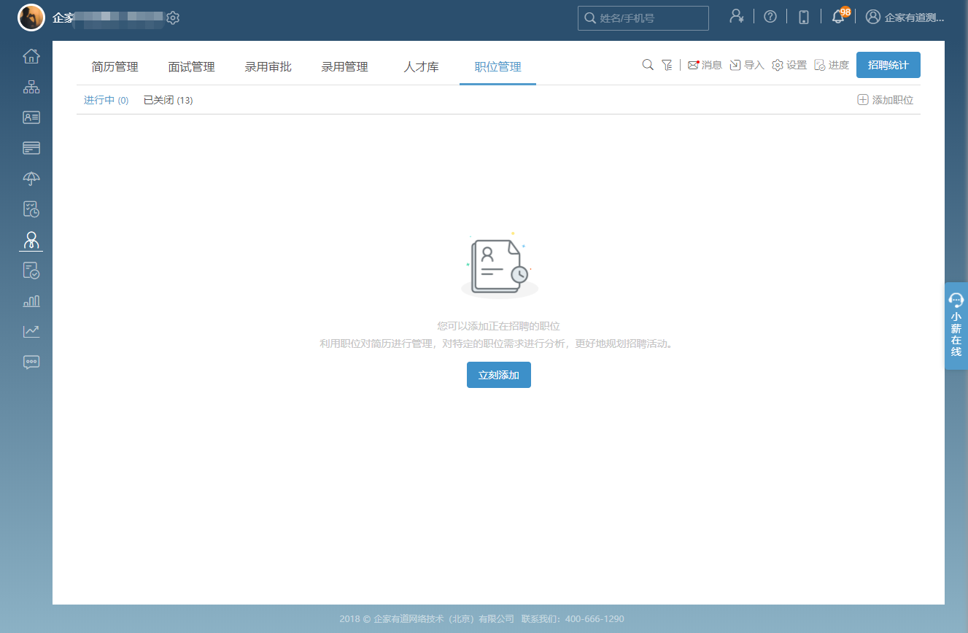The image size is (968, 633).
Task: Click the 导入 import button
Action: 747,65
